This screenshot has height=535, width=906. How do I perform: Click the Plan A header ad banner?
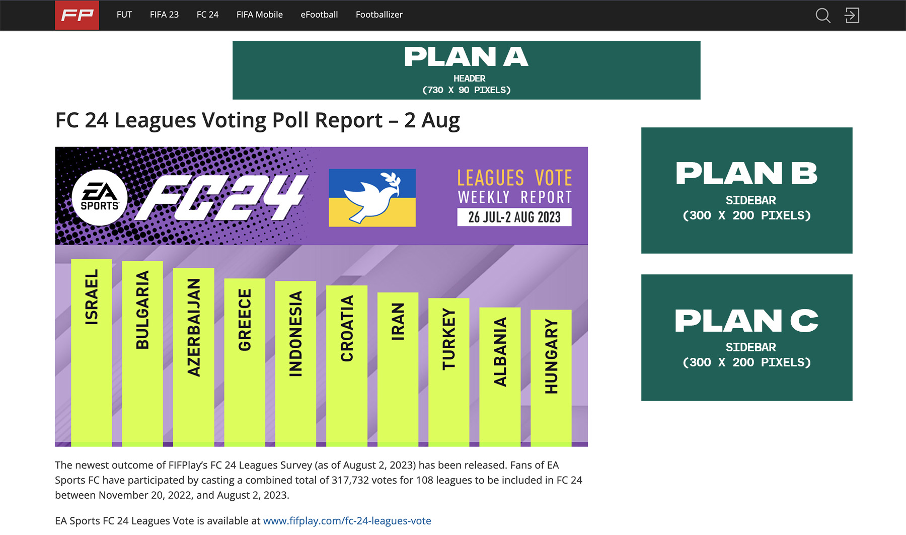(466, 70)
